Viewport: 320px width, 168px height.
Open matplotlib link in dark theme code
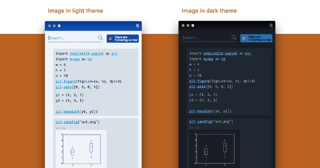coord(213,53)
